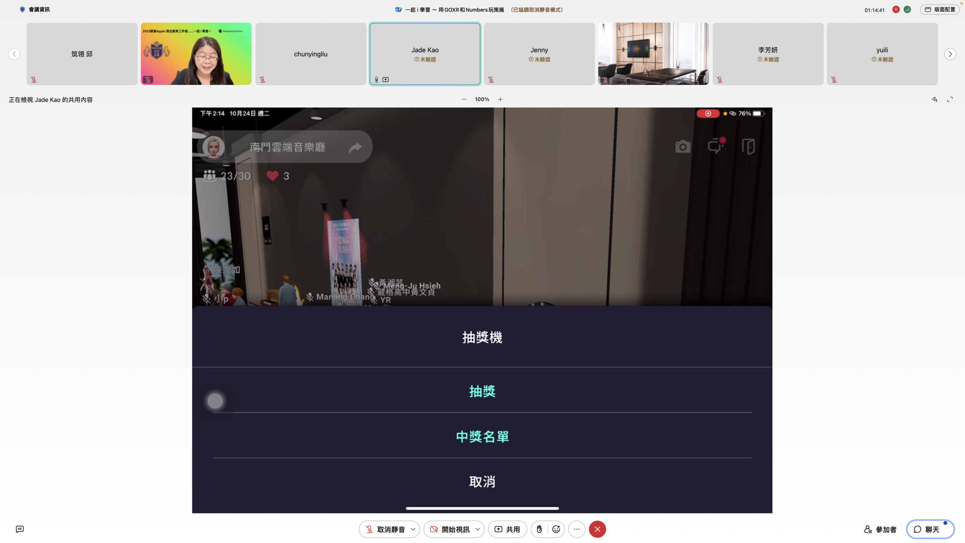Click the raise hand icon
The height and width of the screenshot is (543, 965).
point(539,529)
